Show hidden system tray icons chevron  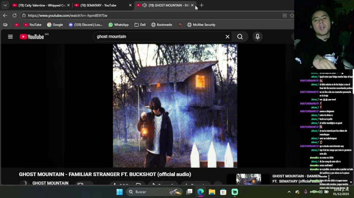click(289, 192)
